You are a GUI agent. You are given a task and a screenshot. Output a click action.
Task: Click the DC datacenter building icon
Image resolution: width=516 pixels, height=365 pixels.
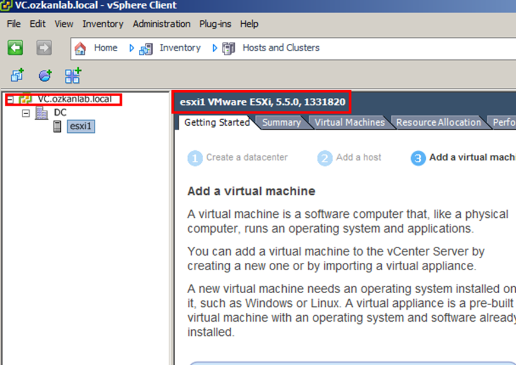pos(42,113)
